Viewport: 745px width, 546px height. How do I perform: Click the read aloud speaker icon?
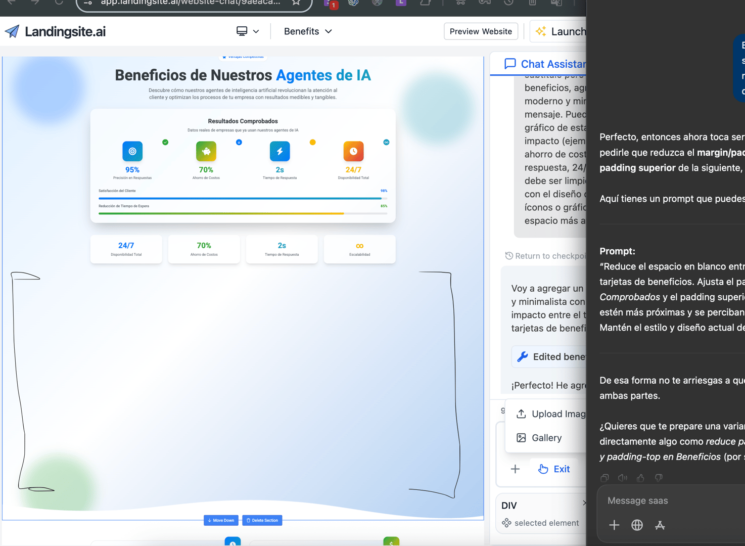[623, 478]
